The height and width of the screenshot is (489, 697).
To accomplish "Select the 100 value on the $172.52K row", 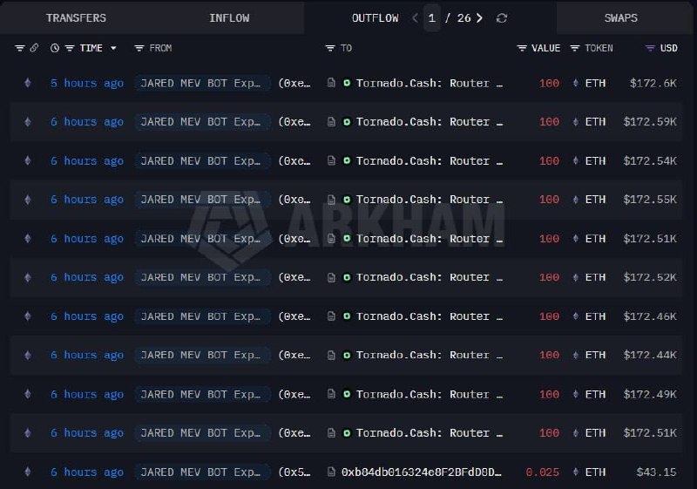I will click(549, 277).
